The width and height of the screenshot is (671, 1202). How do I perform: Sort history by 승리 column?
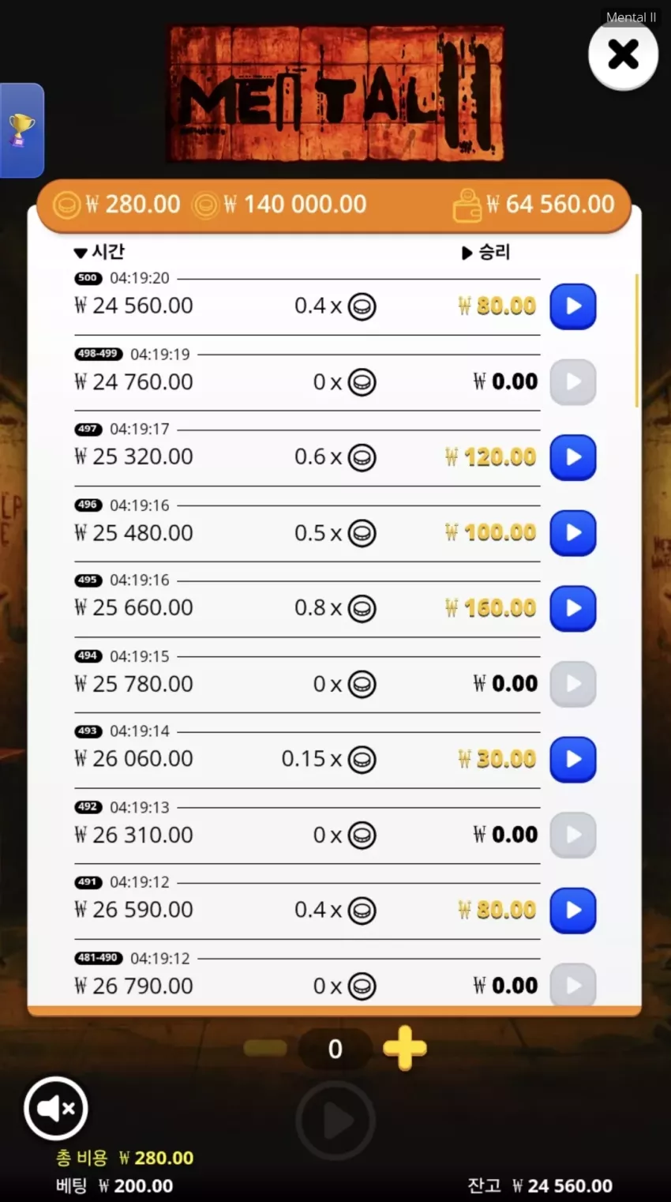[485, 253]
